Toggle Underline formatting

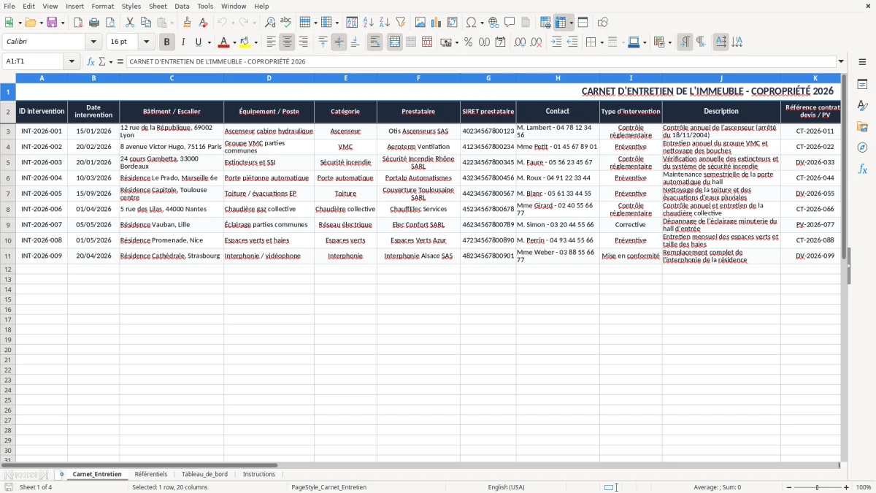198,42
